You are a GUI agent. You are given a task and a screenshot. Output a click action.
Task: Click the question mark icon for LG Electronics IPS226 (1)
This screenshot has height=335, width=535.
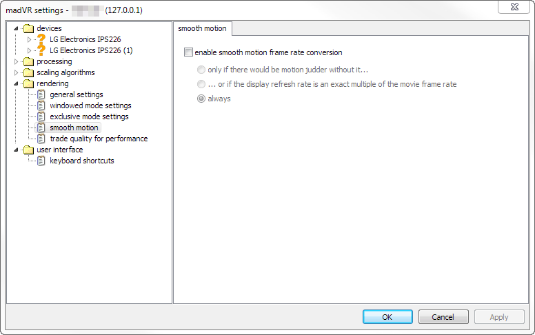41,50
